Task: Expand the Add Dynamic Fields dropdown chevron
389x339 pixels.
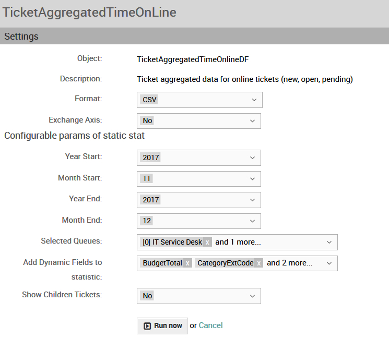Action: coord(329,263)
